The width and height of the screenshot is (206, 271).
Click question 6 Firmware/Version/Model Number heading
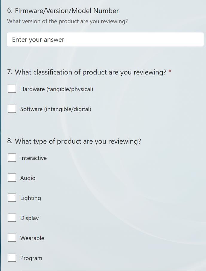(63, 11)
